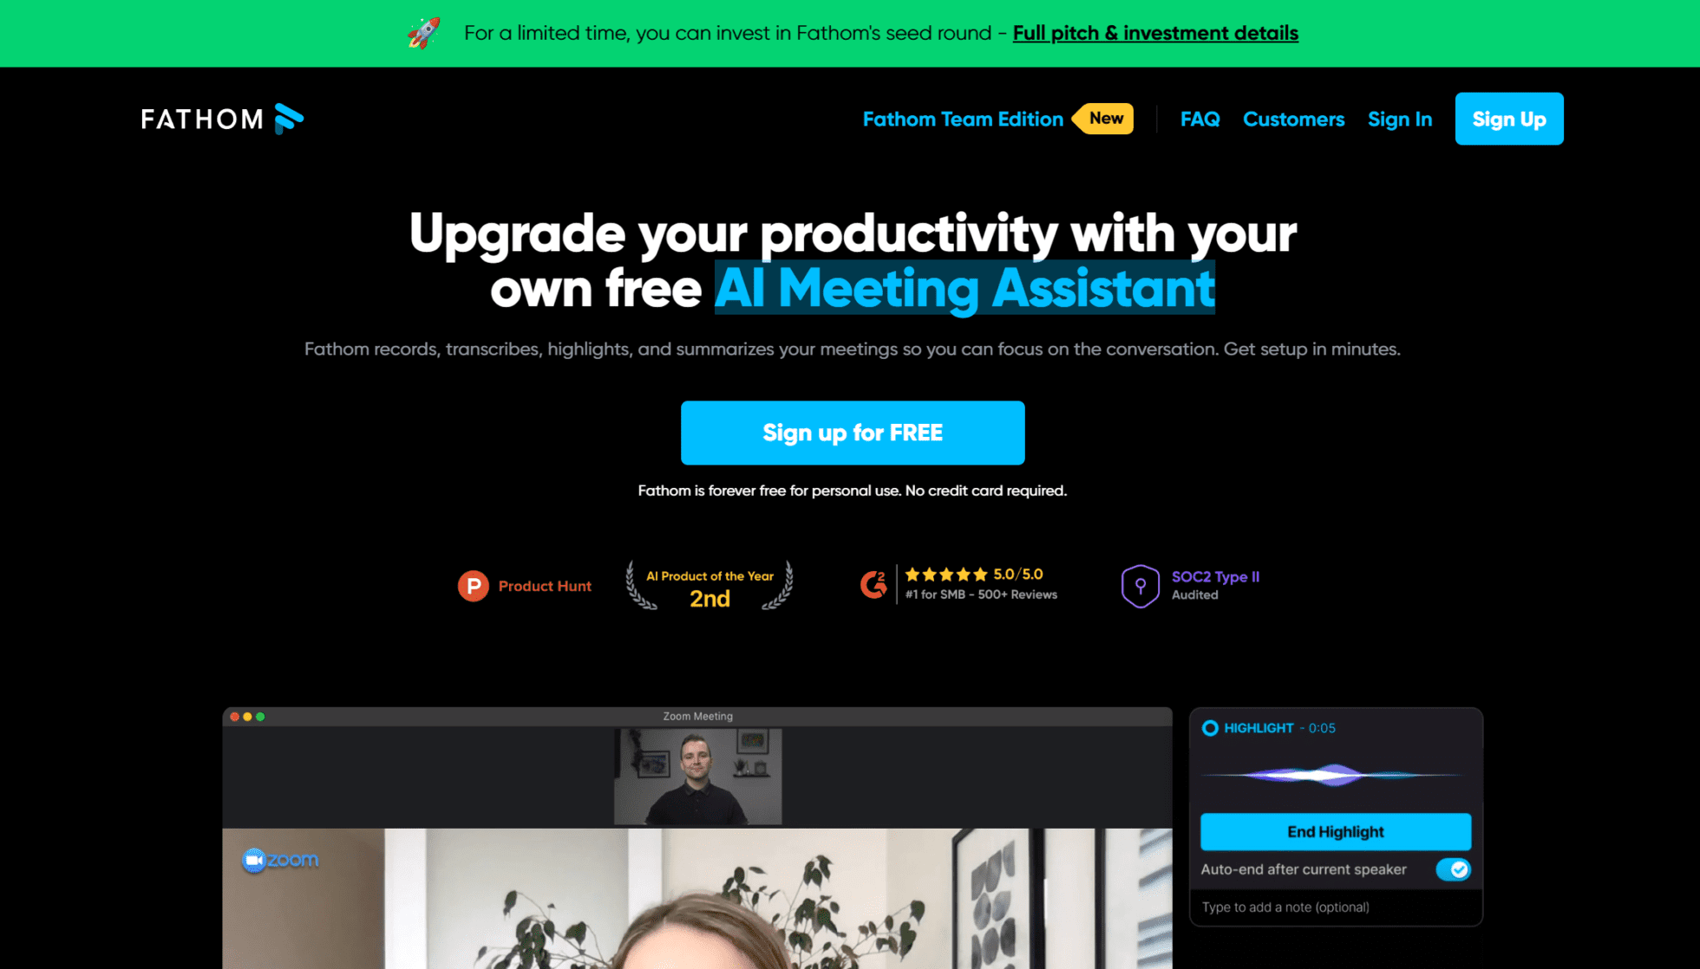This screenshot has height=969, width=1700.
Task: Open the FAQ navigation menu item
Action: click(x=1200, y=118)
